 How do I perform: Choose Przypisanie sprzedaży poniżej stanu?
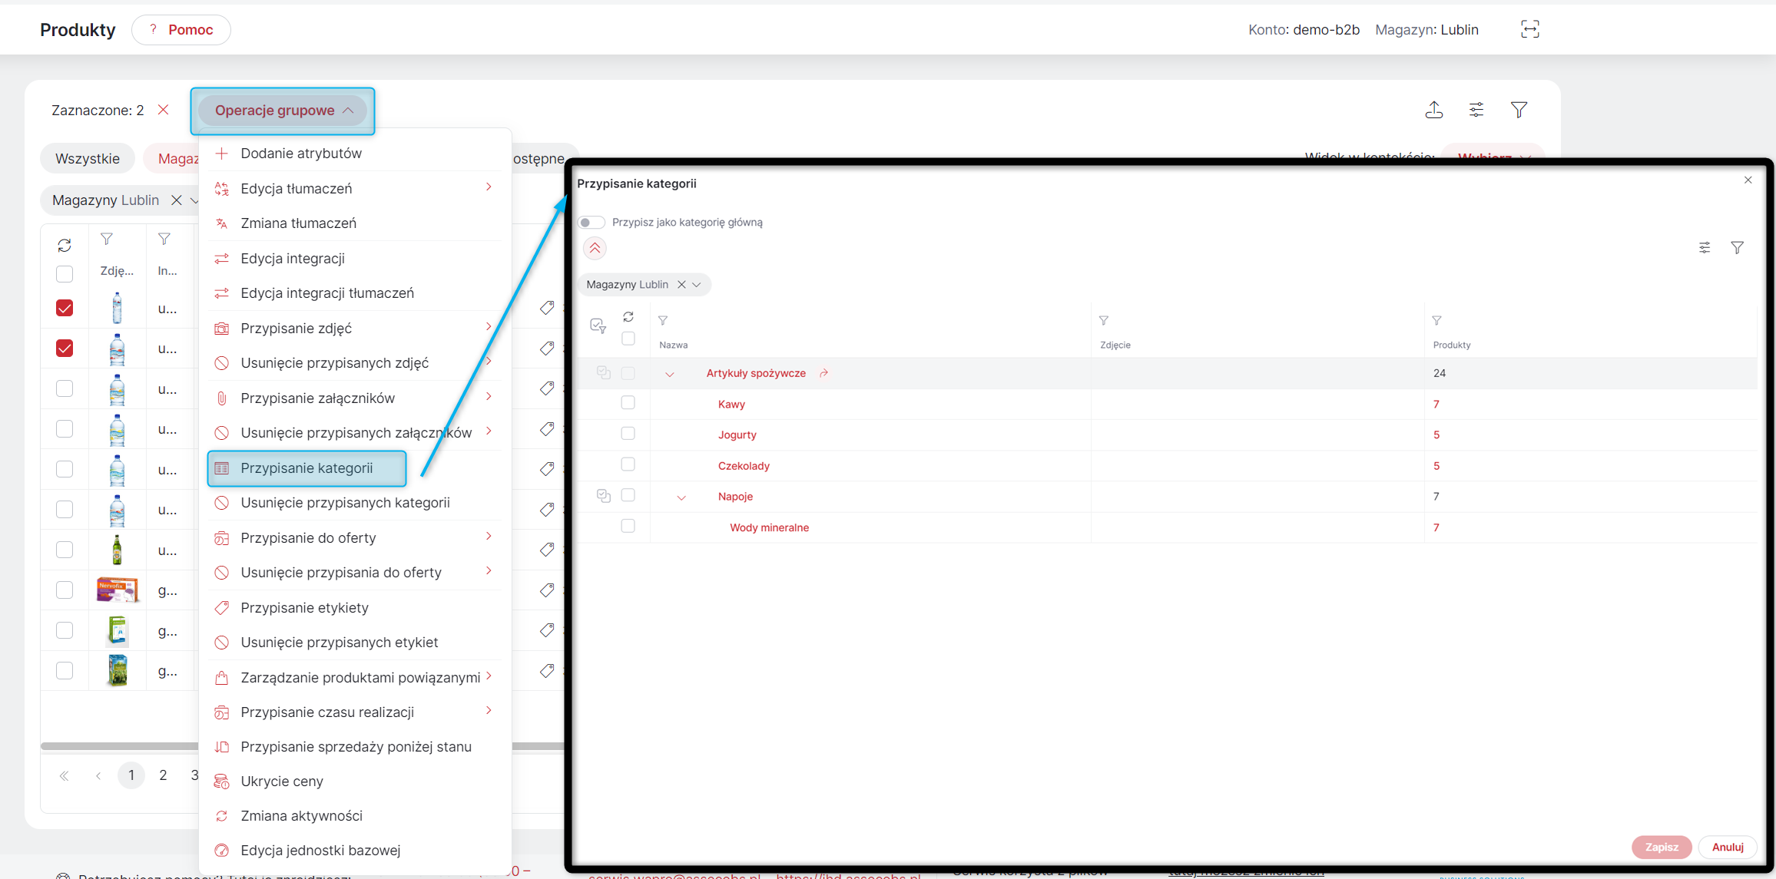pos(355,747)
